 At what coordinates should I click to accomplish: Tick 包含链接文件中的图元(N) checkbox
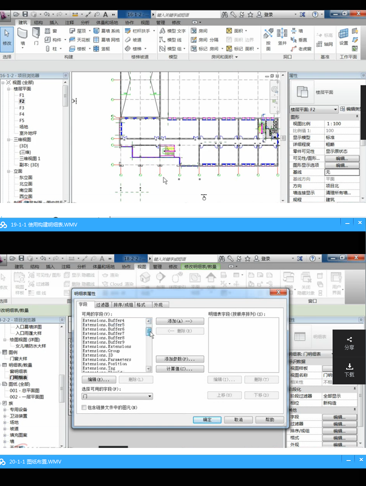[x=84, y=407]
